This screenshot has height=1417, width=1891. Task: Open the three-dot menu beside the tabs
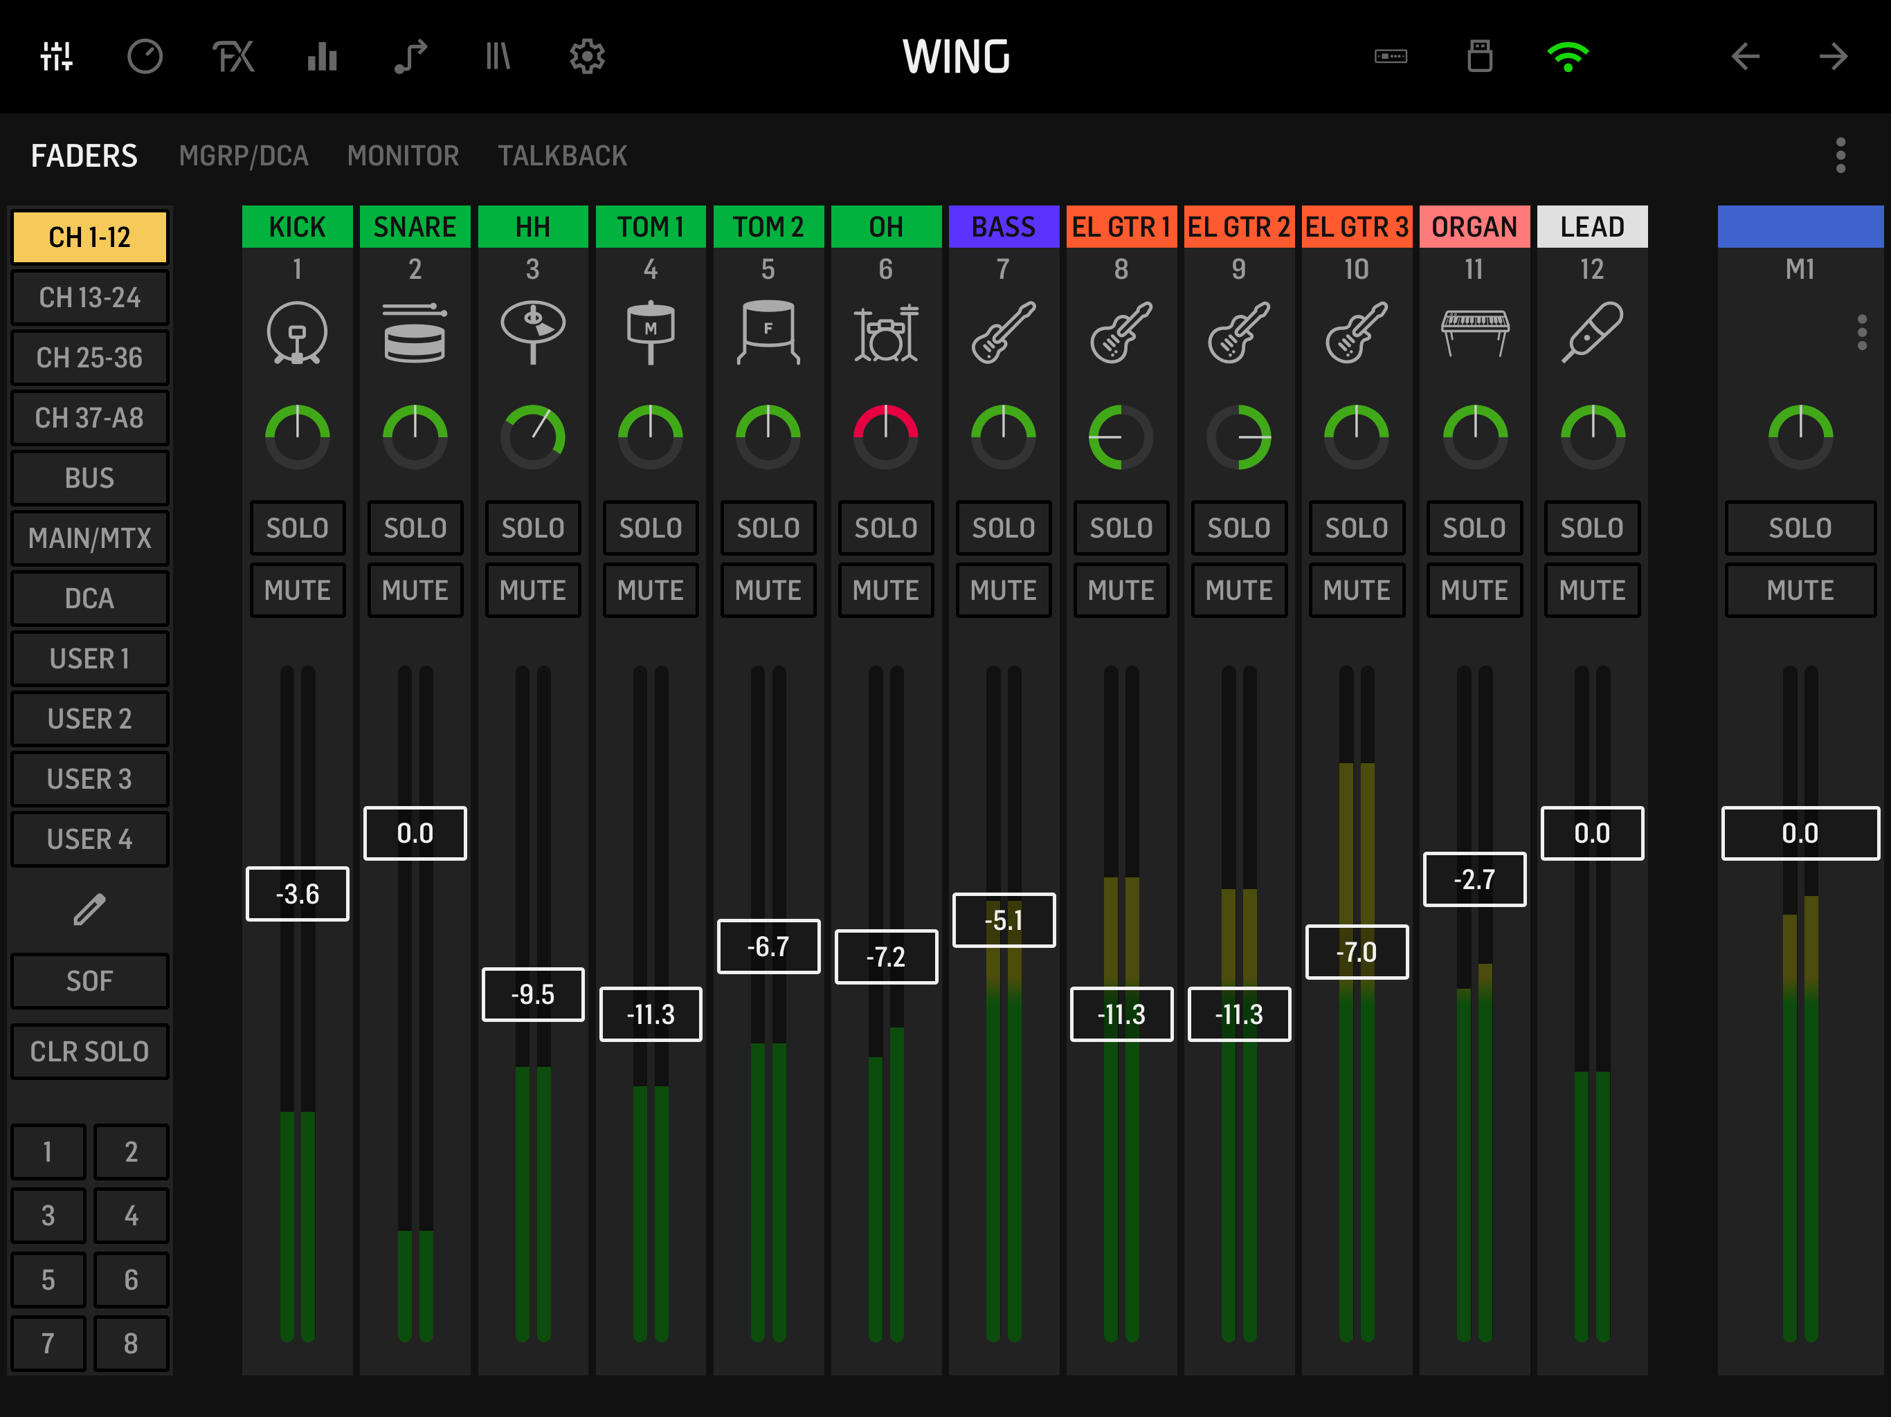coord(1840,156)
